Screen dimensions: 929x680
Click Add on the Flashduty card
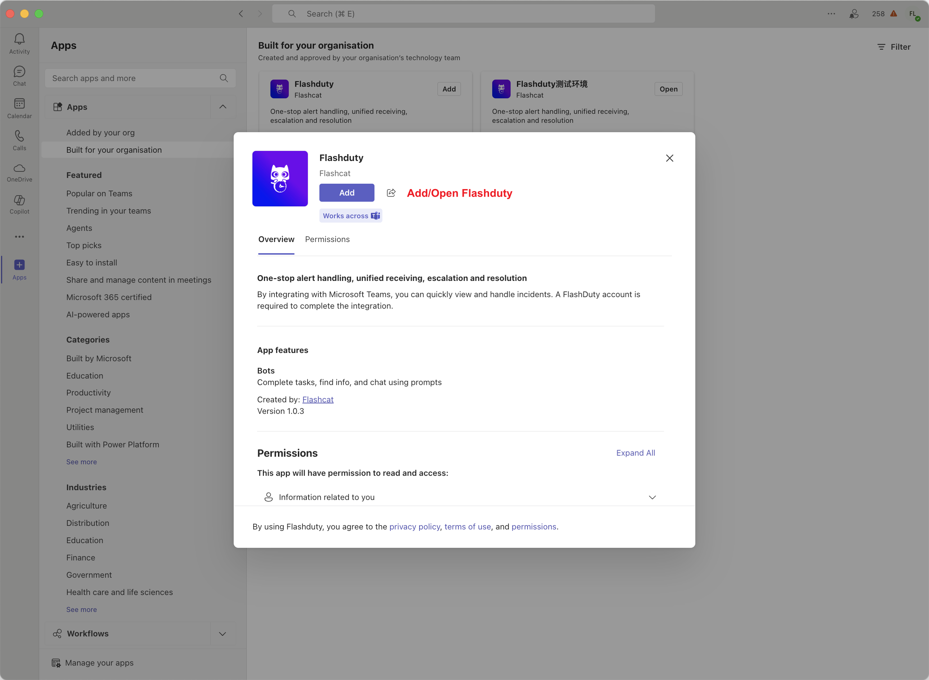pos(449,89)
